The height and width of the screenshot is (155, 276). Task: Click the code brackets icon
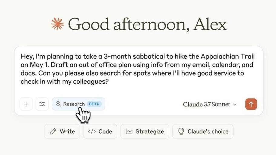(92, 131)
